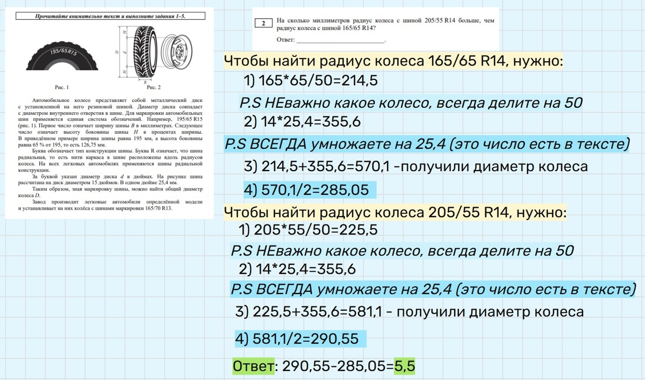Click the line '3) 225,5+355,6=581,1' diameter result
The height and width of the screenshot is (380, 645).
pos(410,312)
